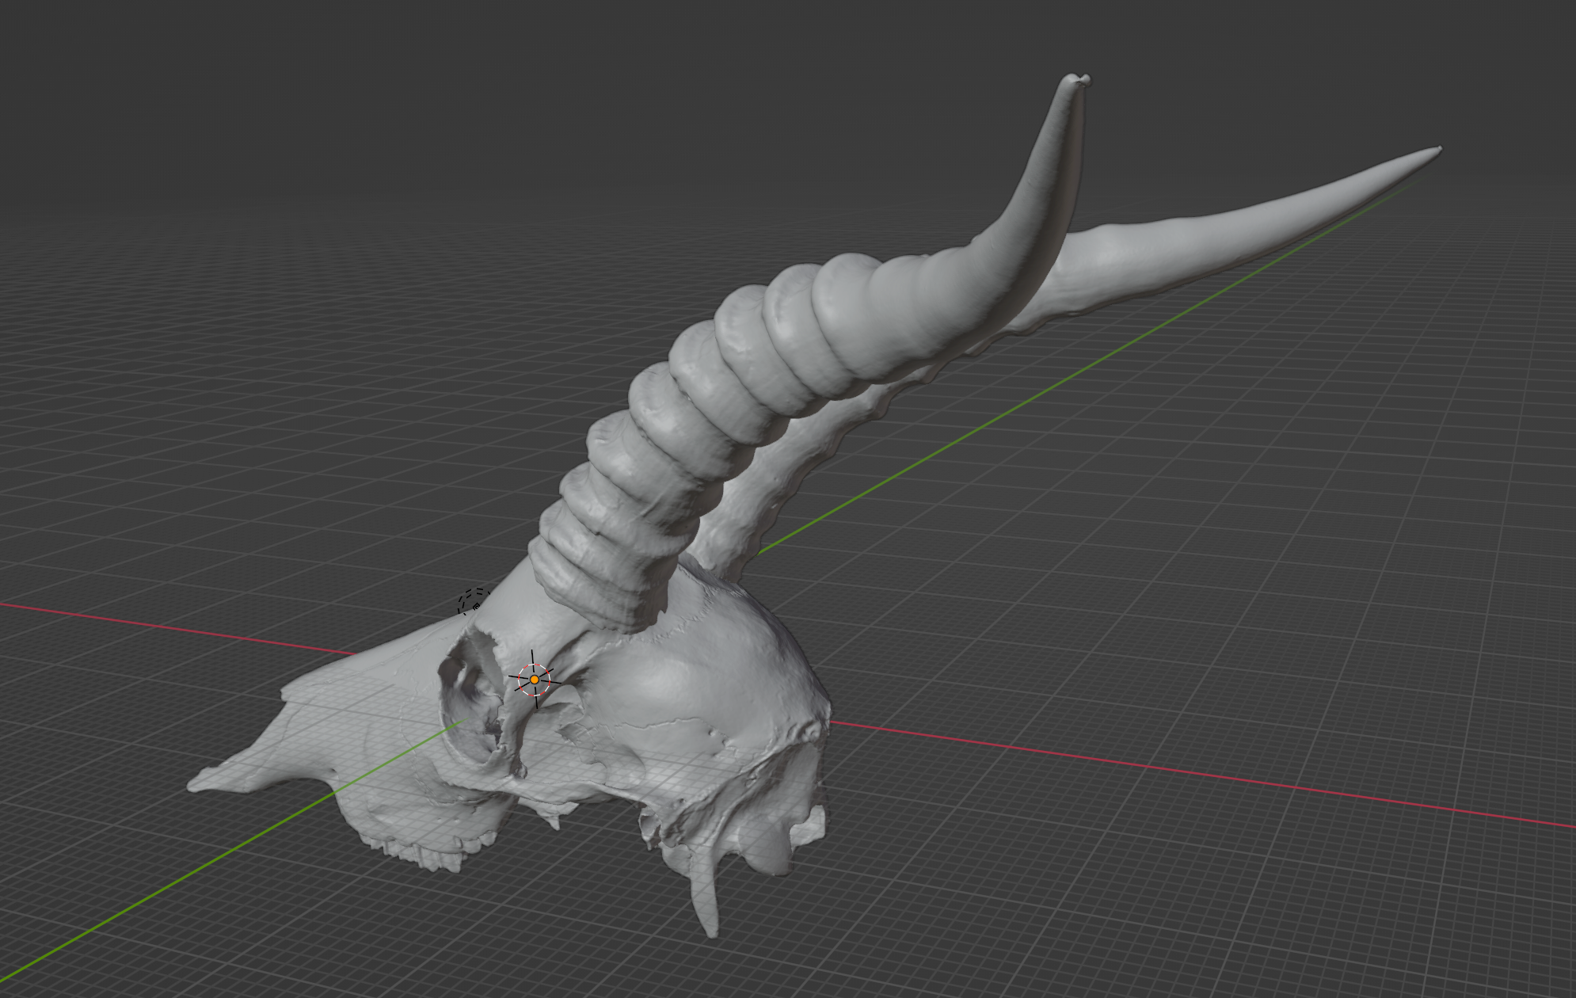Select the dashed-circle light object near the skull
The image size is (1576, 998).
click(x=474, y=602)
